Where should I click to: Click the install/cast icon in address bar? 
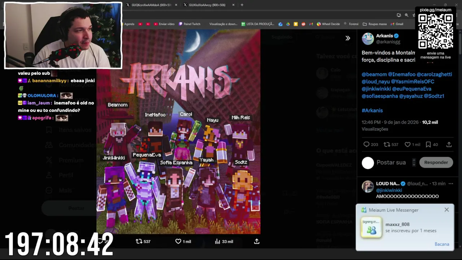pos(399,15)
